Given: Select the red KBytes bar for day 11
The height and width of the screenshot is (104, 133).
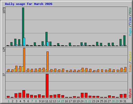Looking at the screenshot, I should point(47,86).
